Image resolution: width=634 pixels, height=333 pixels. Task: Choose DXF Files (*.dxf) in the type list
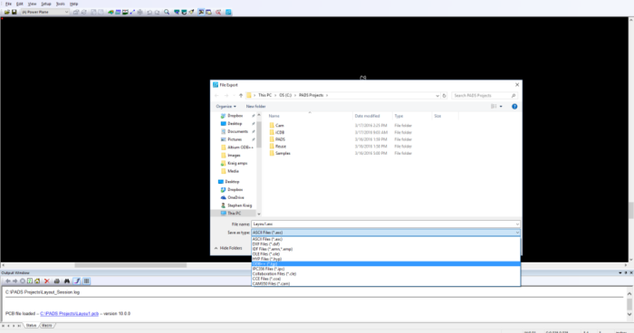tap(386, 244)
